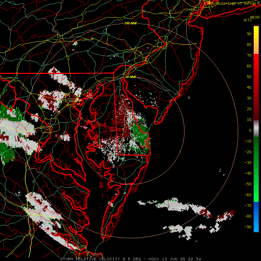261x261 pixels.
Task: Click the "-50" knots colorbar label
Action: [248, 184]
